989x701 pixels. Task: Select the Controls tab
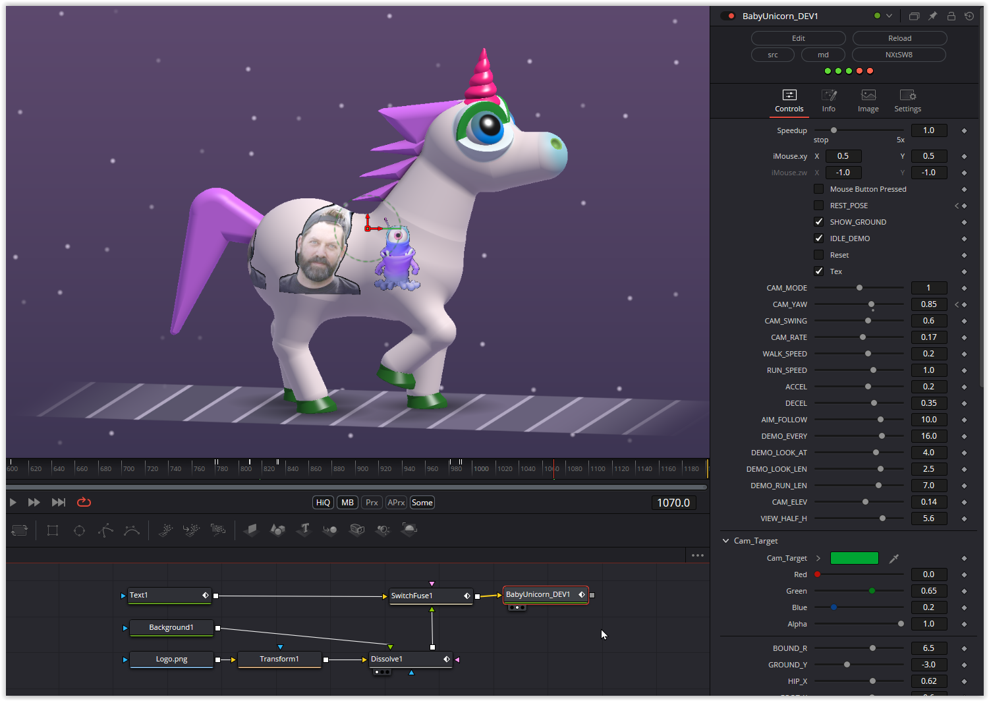789,101
